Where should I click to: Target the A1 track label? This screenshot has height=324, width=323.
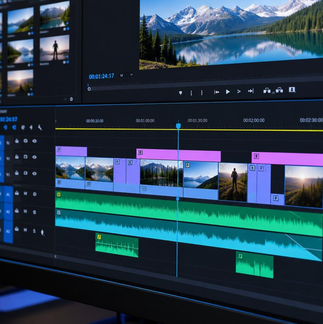(x=8, y=194)
